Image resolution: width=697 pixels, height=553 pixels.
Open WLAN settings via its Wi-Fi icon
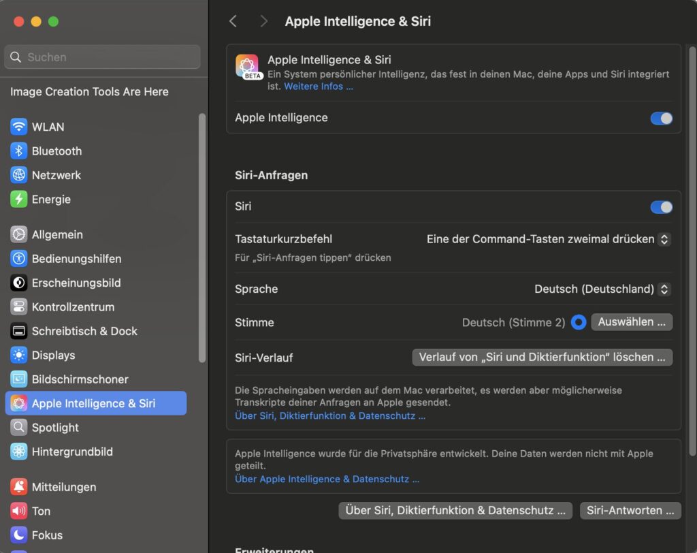pyautogui.click(x=18, y=127)
